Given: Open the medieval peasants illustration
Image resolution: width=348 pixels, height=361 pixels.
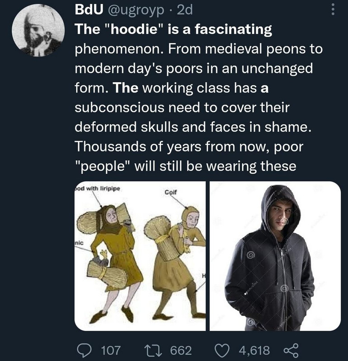Looking at the screenshot, I should click(x=140, y=256).
